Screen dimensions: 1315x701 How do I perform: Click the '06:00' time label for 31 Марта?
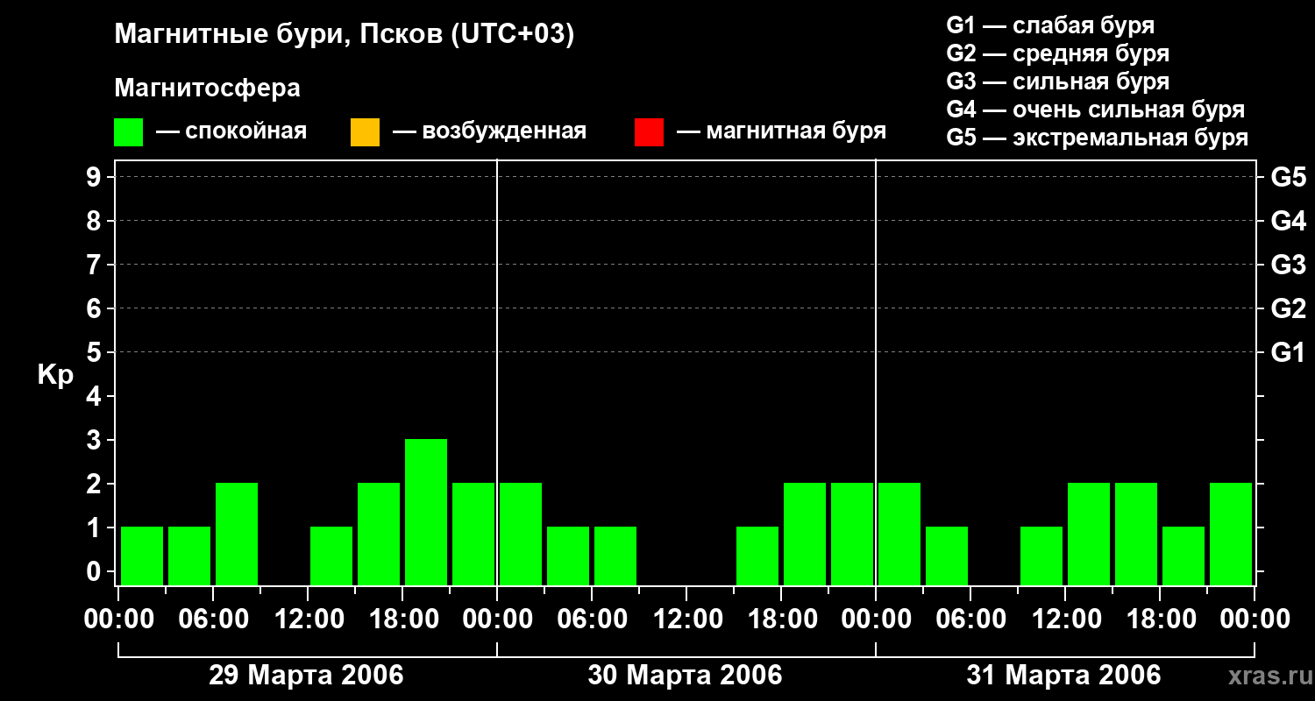pyautogui.click(x=970, y=620)
